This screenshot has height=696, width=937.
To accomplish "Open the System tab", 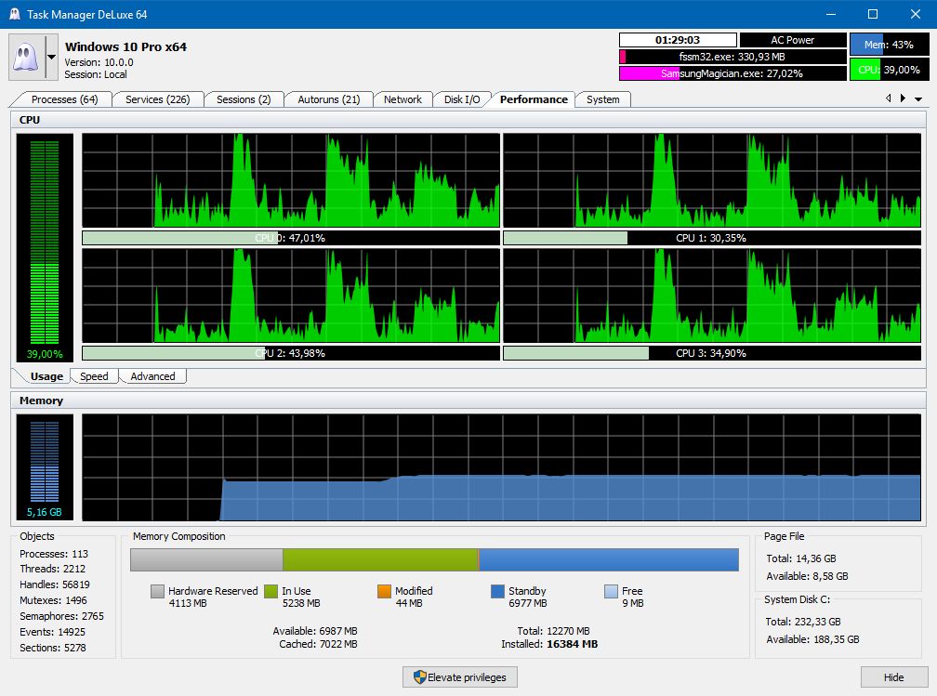I will [x=603, y=99].
